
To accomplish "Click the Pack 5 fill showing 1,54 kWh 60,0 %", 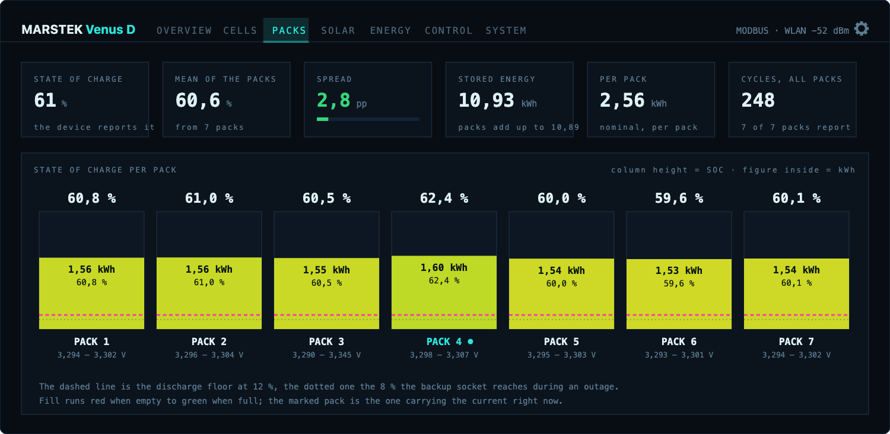I will point(561,293).
